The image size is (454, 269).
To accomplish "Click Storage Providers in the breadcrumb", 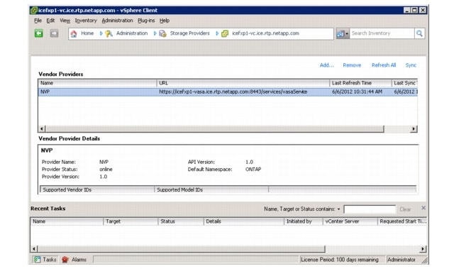I will point(189,33).
